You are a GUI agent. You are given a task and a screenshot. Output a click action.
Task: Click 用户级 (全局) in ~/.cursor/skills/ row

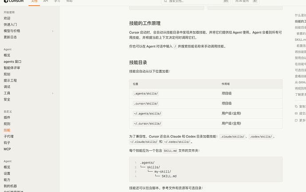pos(231,123)
